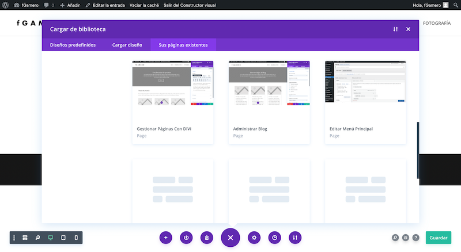Click Vaciar la caché
The width and height of the screenshot is (461, 252).
tap(144, 5)
